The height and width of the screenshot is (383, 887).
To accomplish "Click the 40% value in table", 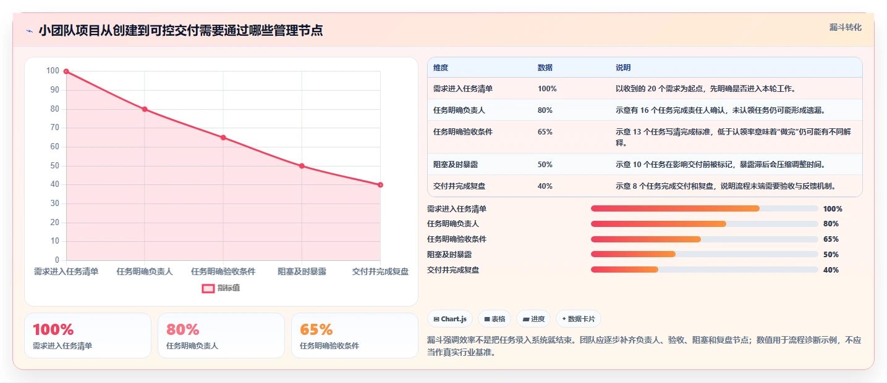I will [545, 186].
